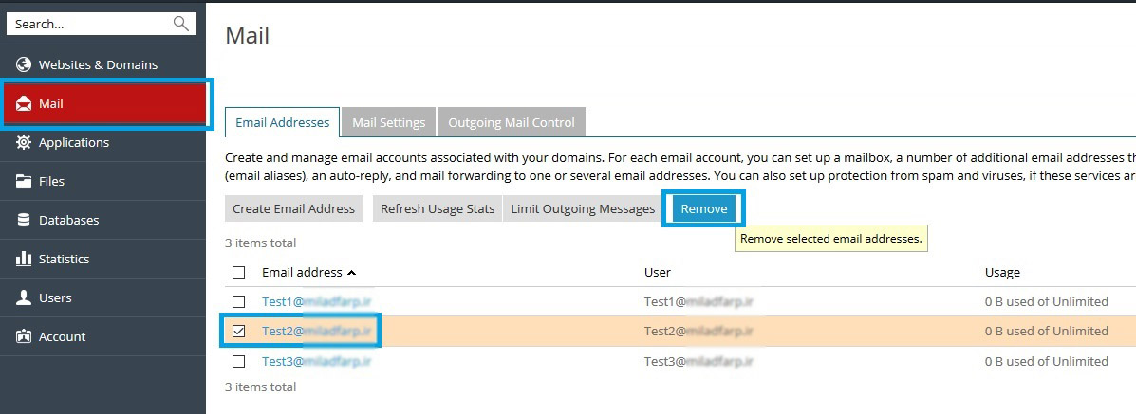The width and height of the screenshot is (1136, 414).
Task: Toggle the select-all checkbox in table header
Action: point(239,272)
